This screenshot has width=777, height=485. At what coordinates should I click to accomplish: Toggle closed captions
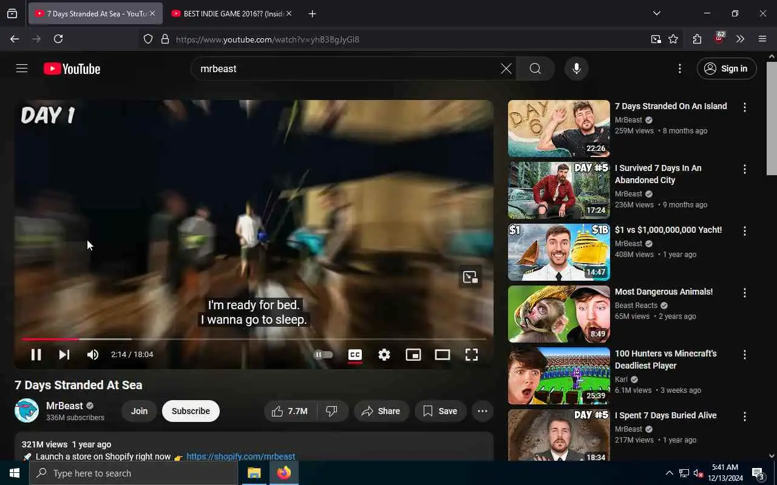[355, 355]
